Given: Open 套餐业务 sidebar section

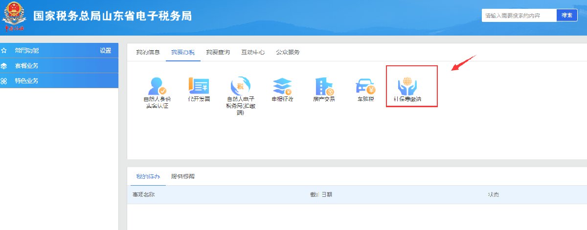Looking at the screenshot, I should click(x=59, y=66).
